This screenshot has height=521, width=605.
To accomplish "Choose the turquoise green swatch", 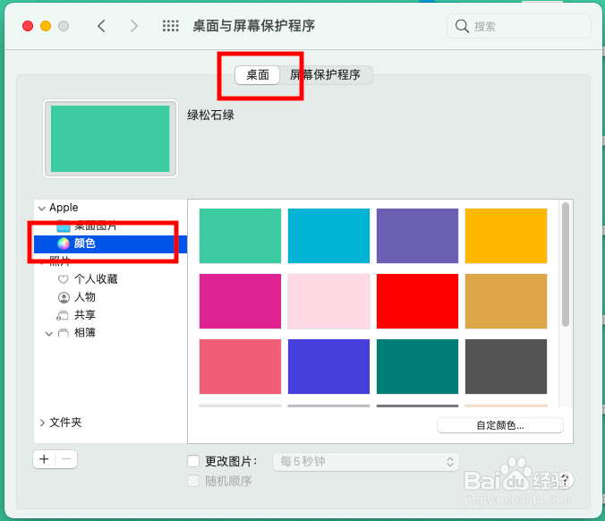I will [241, 235].
